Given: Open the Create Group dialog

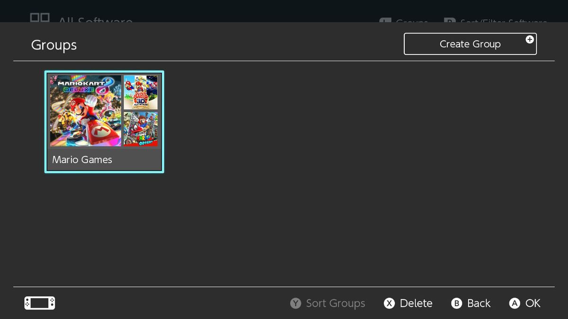Looking at the screenshot, I should (x=470, y=43).
